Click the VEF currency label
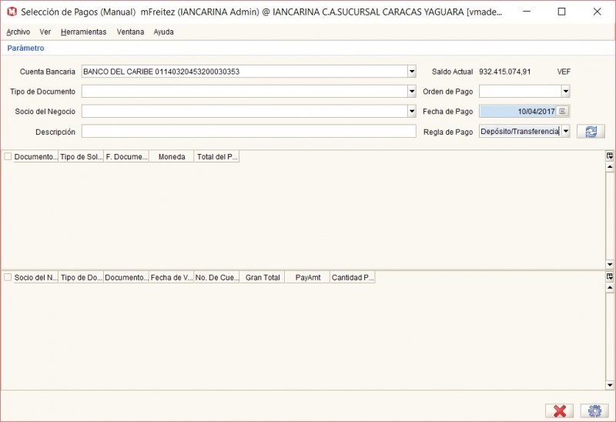The height and width of the screenshot is (422, 616). 564,72
